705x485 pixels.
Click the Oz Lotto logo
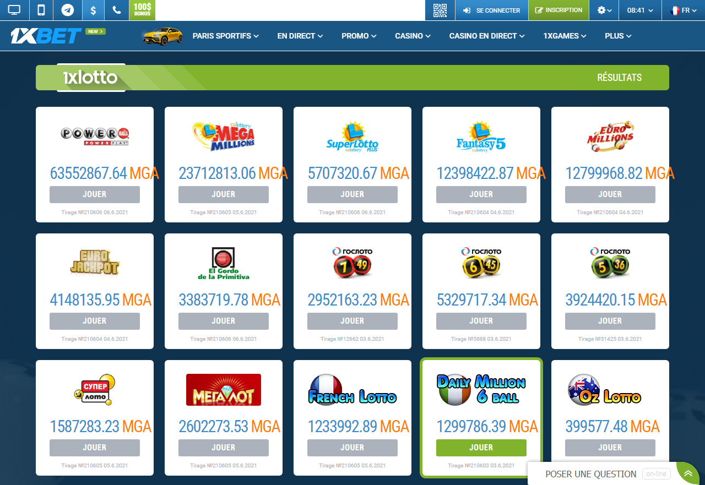(605, 390)
